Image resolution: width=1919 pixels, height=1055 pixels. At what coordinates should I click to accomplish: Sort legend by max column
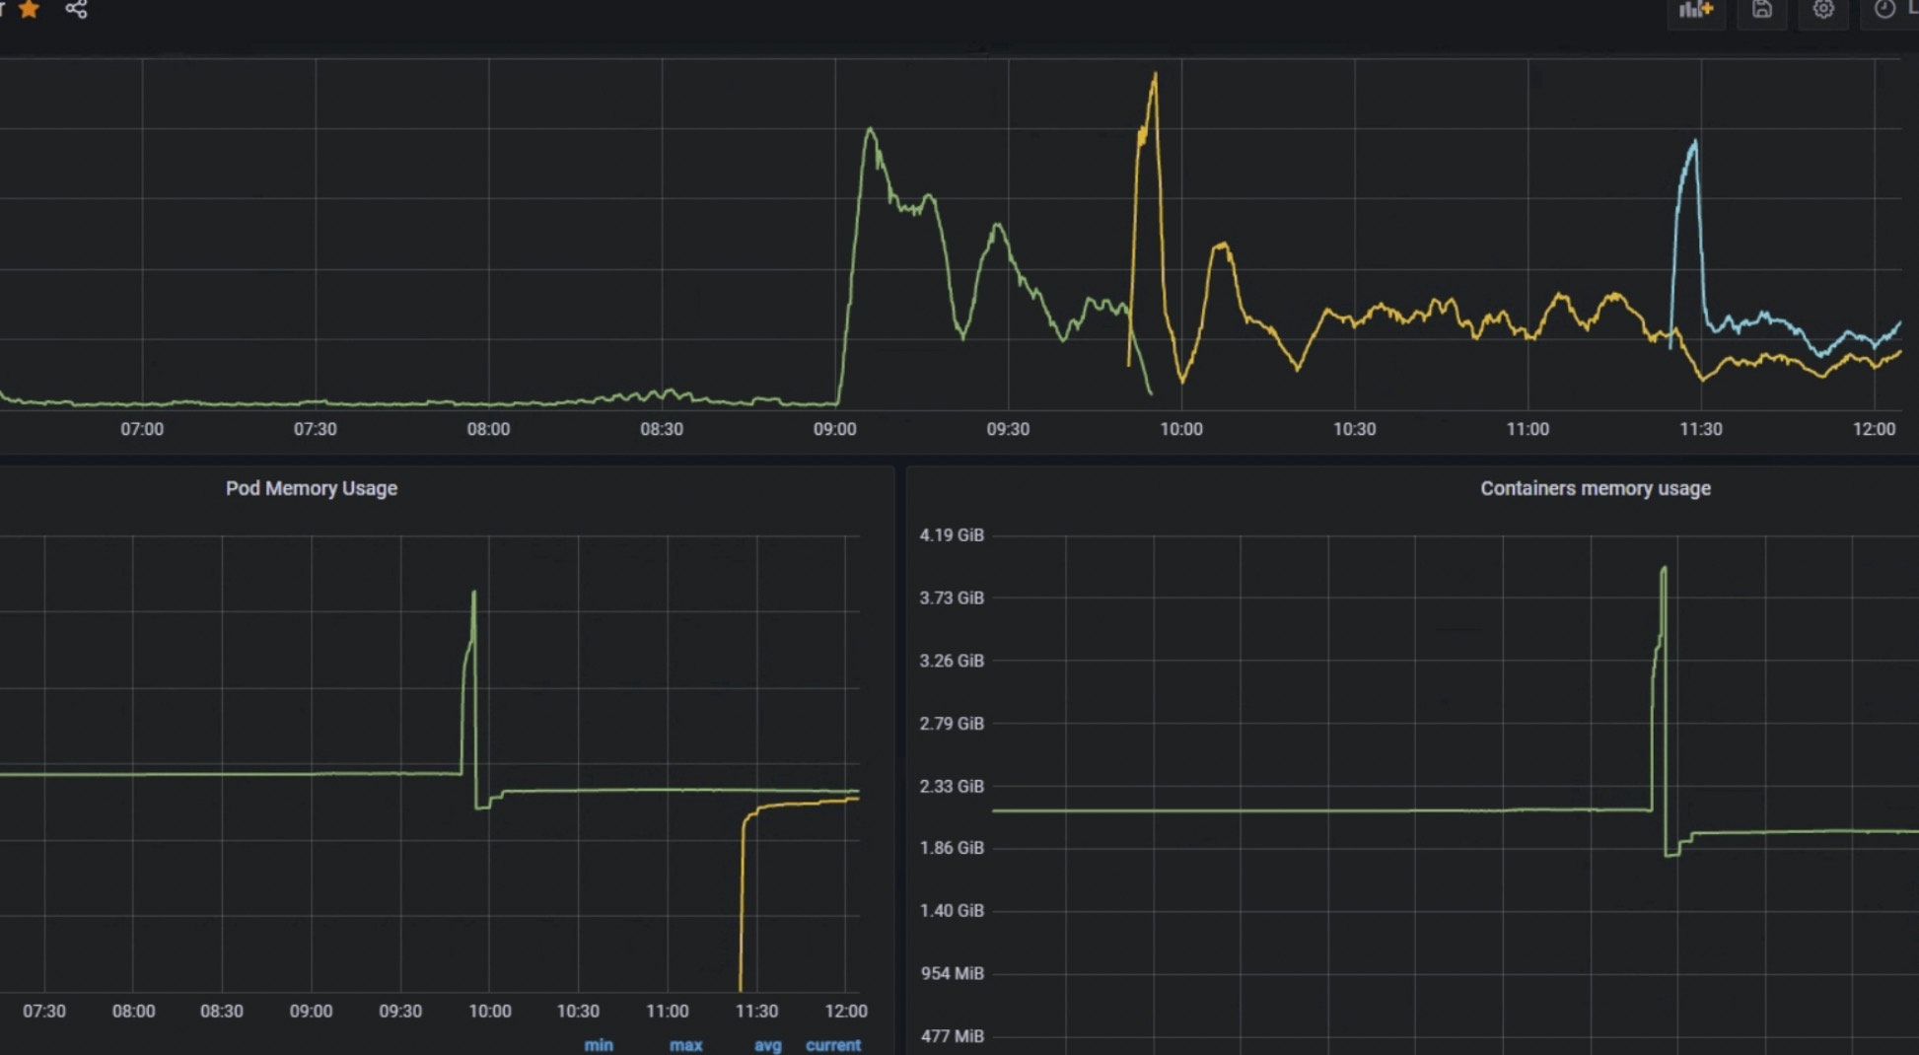685,1044
